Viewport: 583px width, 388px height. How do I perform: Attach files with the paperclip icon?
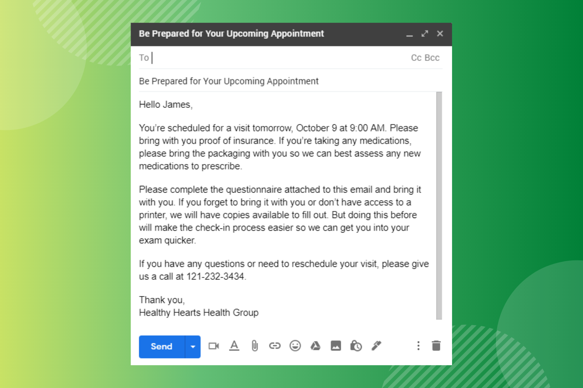click(255, 346)
